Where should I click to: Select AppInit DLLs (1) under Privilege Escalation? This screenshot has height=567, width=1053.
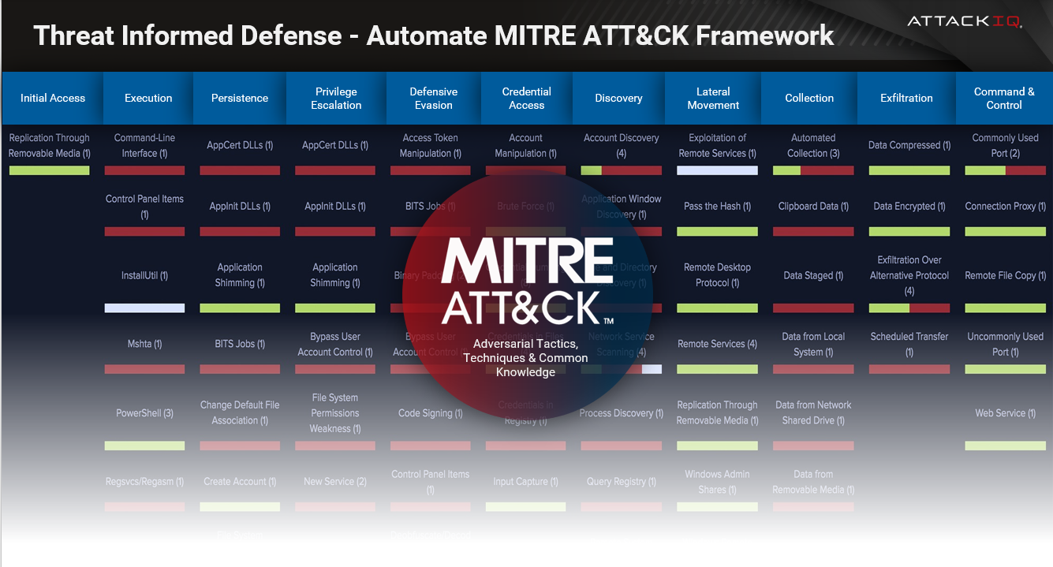click(x=335, y=206)
